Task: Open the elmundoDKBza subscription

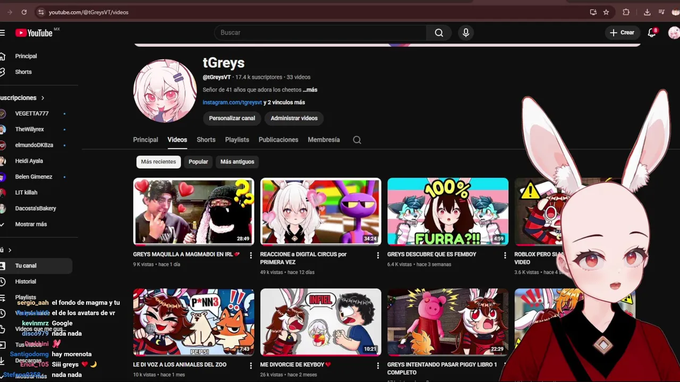Action: [33, 145]
